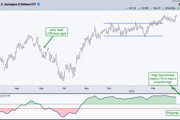The height and width of the screenshot is (120, 180).
Task: Click the Sep label on the date axis
Action: click(41, 88)
